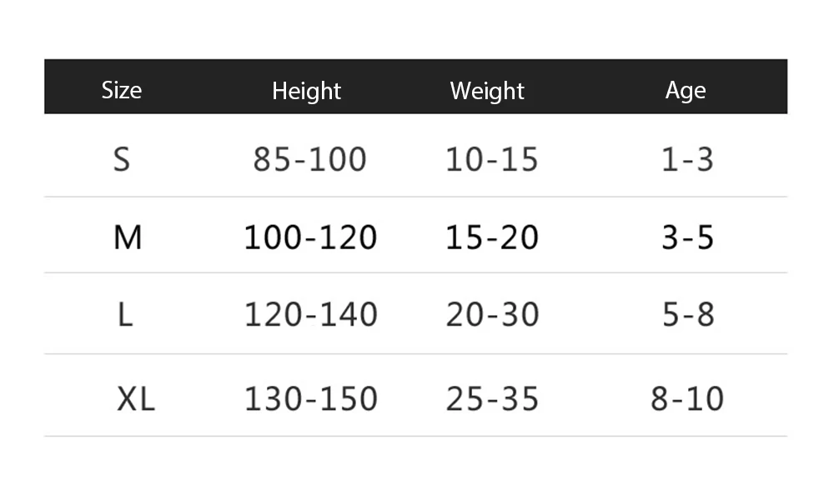Select height value 100-120
The height and width of the screenshot is (500, 834).
click(x=310, y=238)
